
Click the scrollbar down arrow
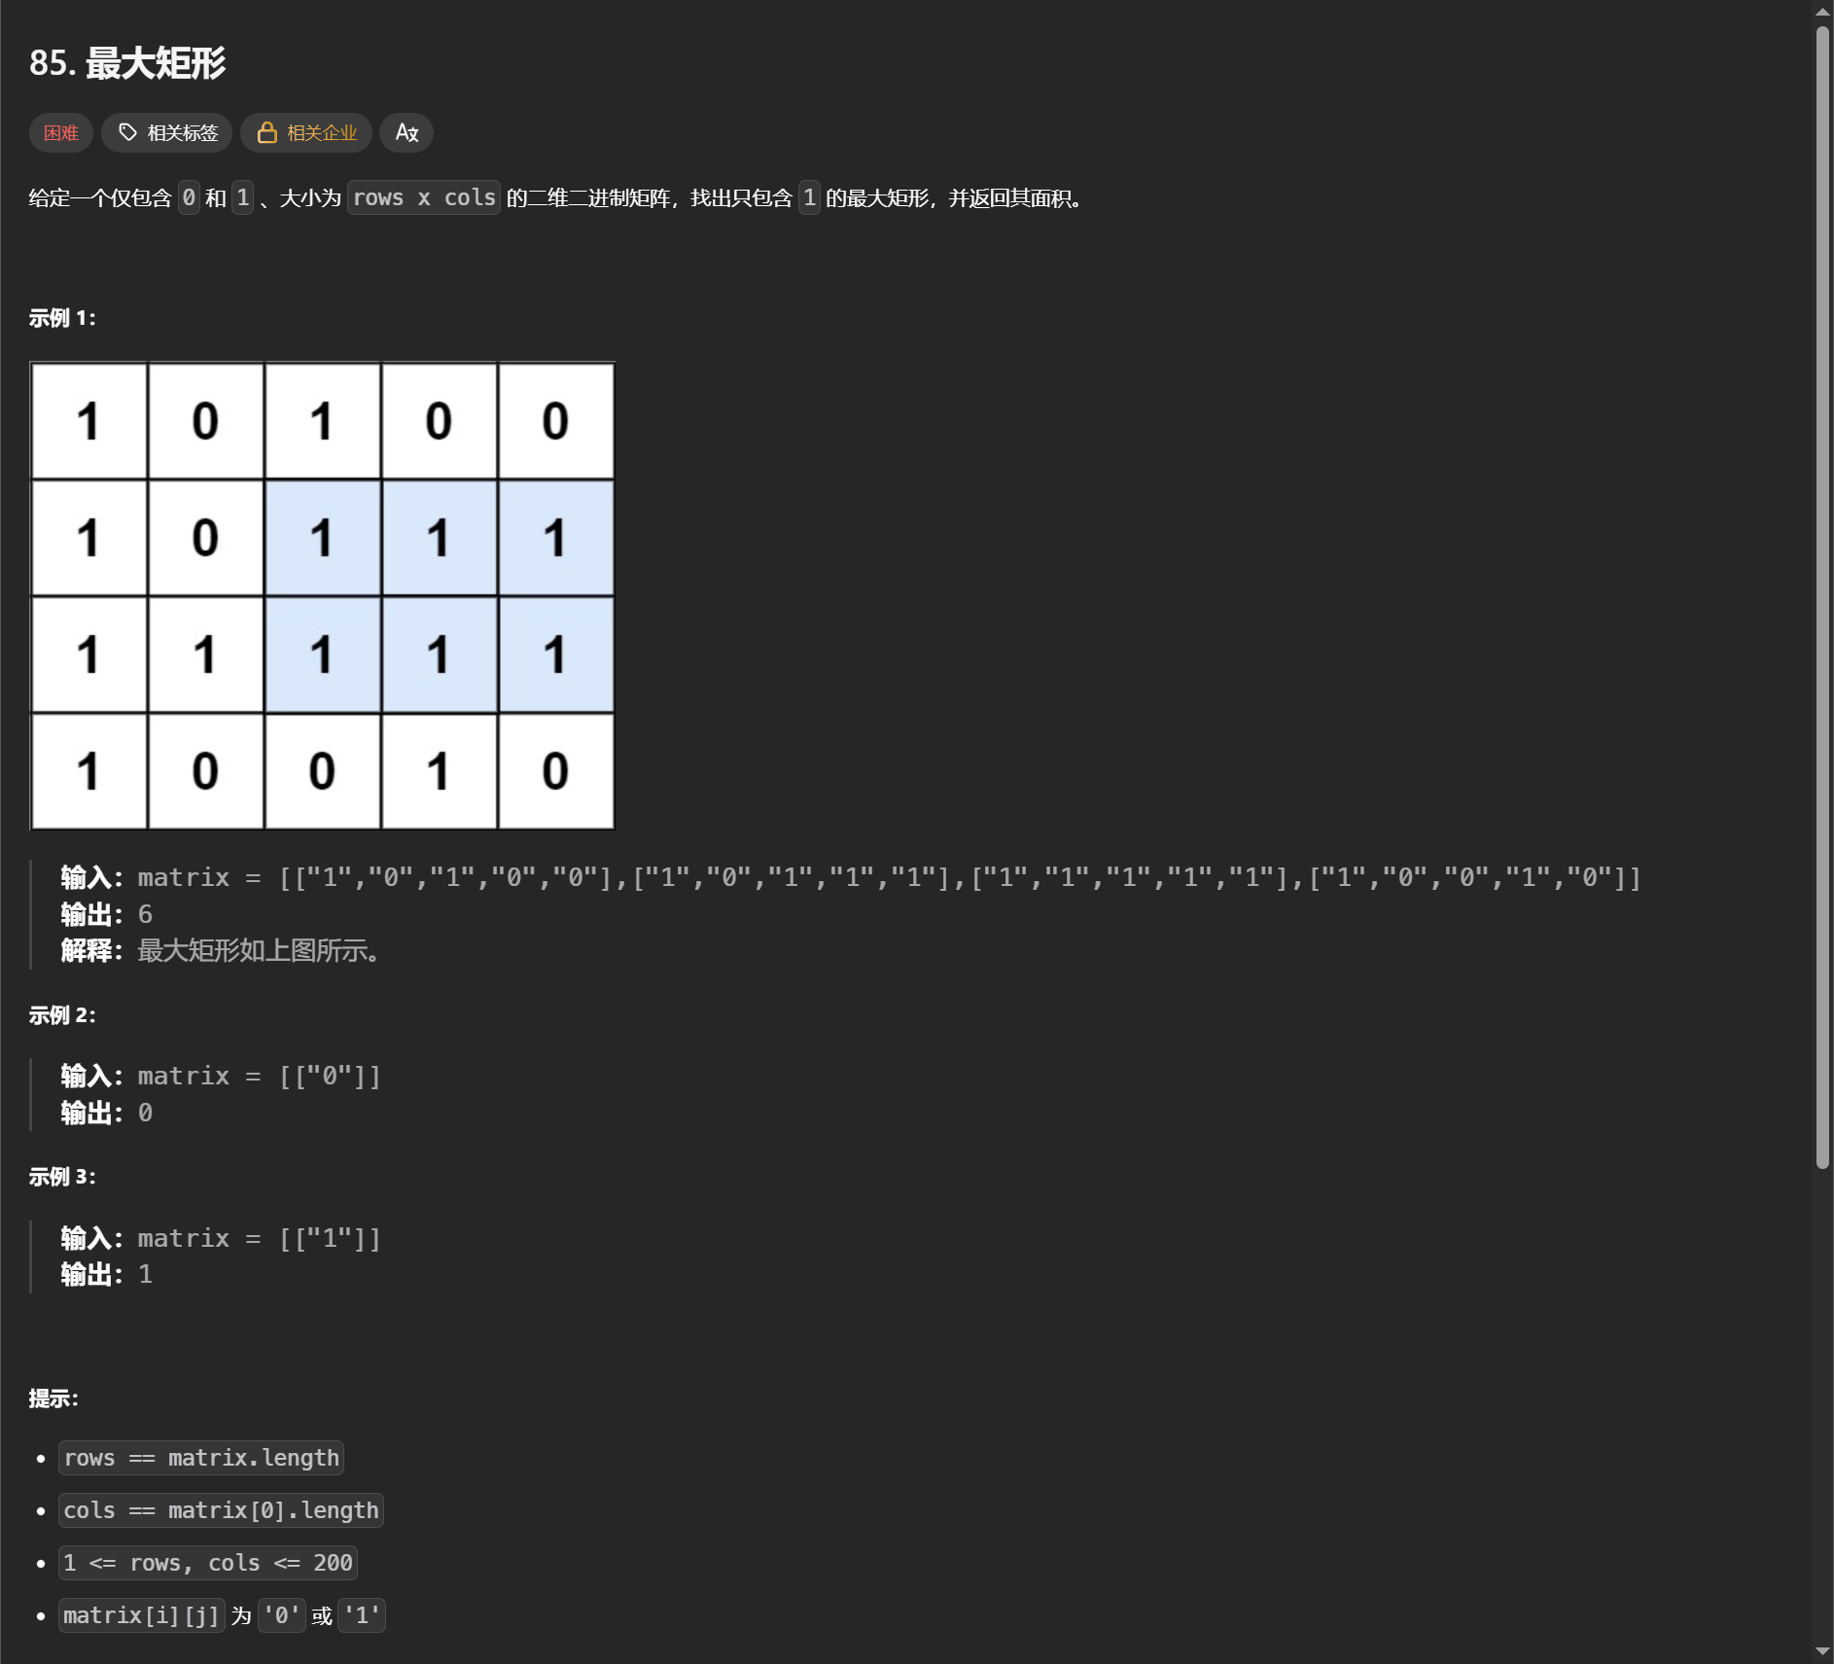[1822, 1651]
